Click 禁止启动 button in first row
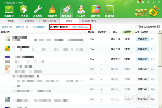162x108 pixels. click(142, 39)
